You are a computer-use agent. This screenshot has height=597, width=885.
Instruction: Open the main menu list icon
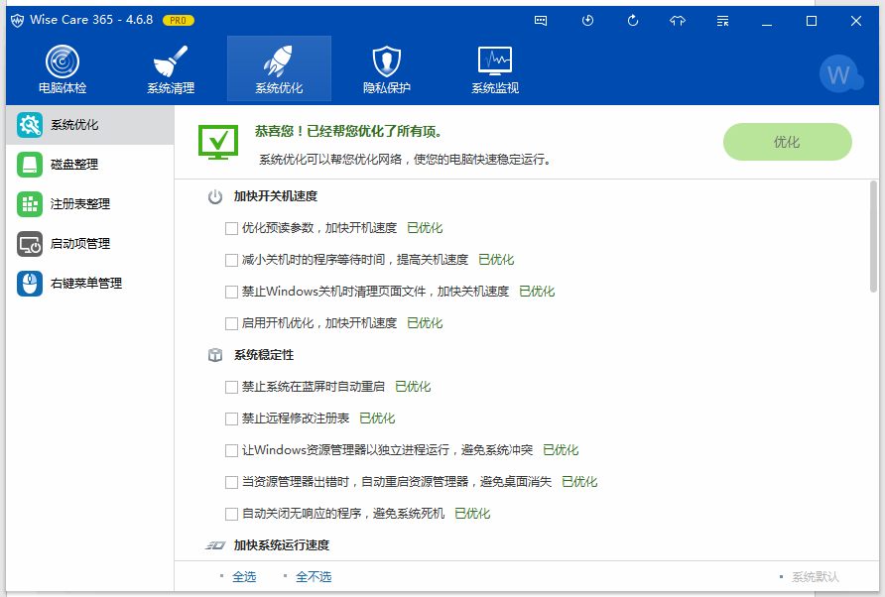point(721,20)
